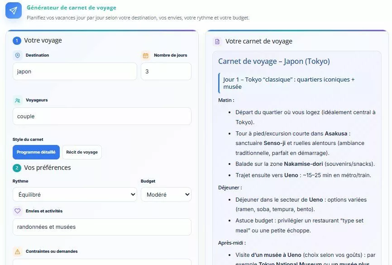The image size is (392, 265).
Task: Open the Budget dropdown showing Modéré
Action: [x=166, y=194]
